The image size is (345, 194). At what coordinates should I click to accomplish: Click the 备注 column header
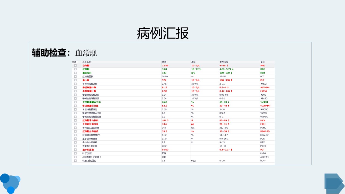(263, 62)
